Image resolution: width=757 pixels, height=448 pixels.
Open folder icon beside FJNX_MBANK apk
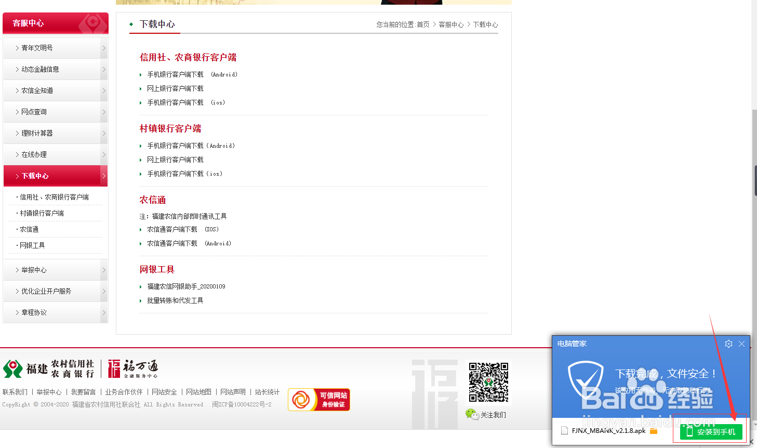(654, 431)
